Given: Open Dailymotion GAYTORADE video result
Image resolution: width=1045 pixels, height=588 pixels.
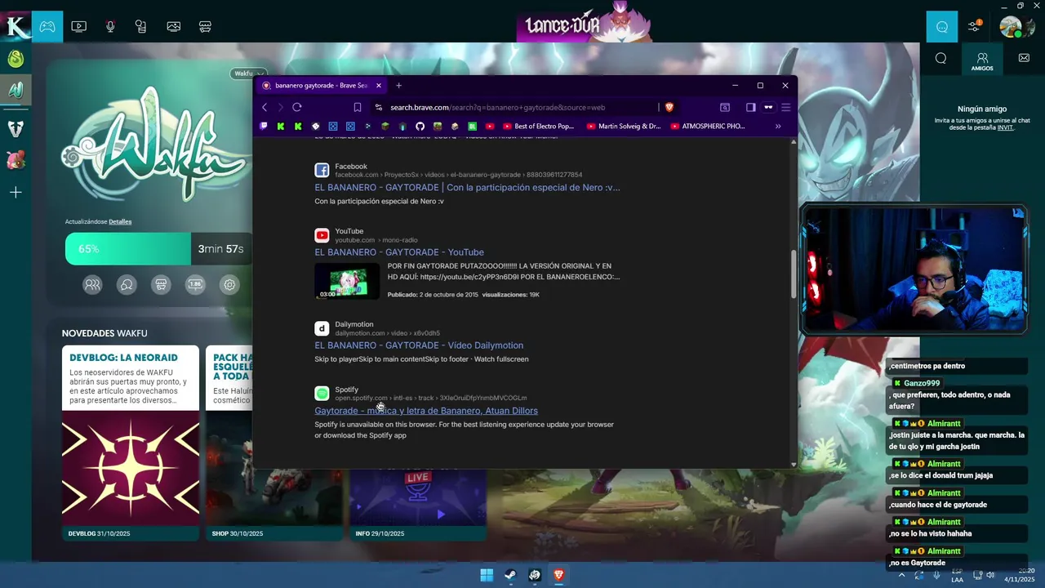Looking at the screenshot, I should [419, 345].
